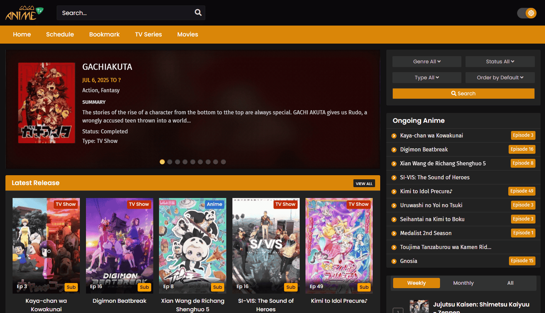Click the arrow icon beside Digimon Beatbreak

[394, 149]
